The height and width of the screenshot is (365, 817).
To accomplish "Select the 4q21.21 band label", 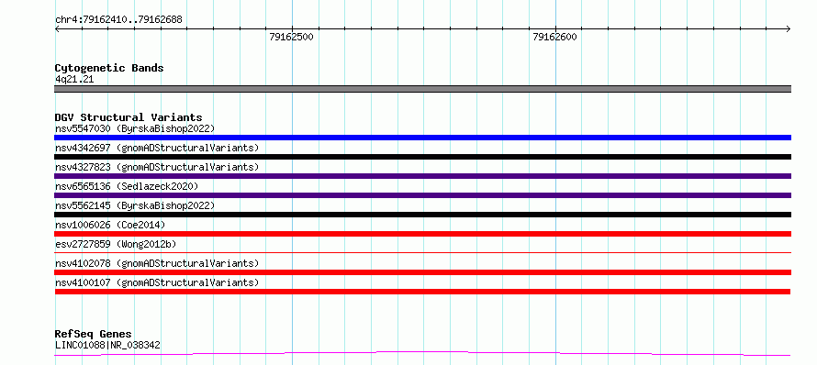I will coord(74,79).
